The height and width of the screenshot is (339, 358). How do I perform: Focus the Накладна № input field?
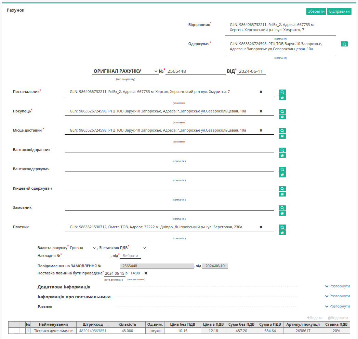tap(86, 256)
